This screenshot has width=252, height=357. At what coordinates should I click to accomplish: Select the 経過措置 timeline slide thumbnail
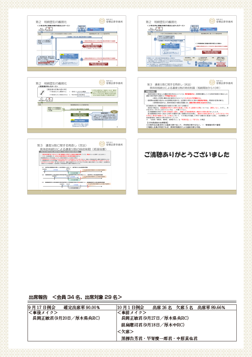pos(77,167)
